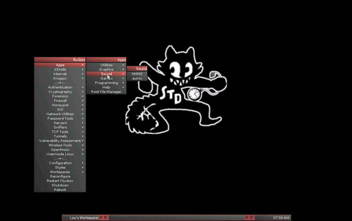Expand the Authentication submenu arrow
This screenshot has height=221, width=352.
click(83, 87)
